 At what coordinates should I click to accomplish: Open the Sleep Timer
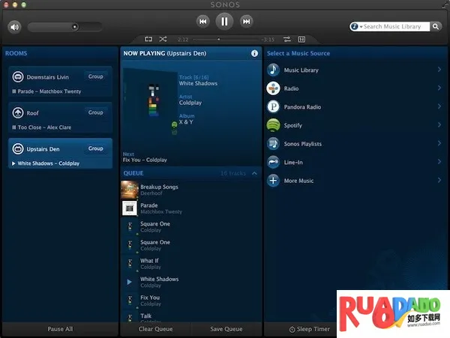tap(309, 329)
